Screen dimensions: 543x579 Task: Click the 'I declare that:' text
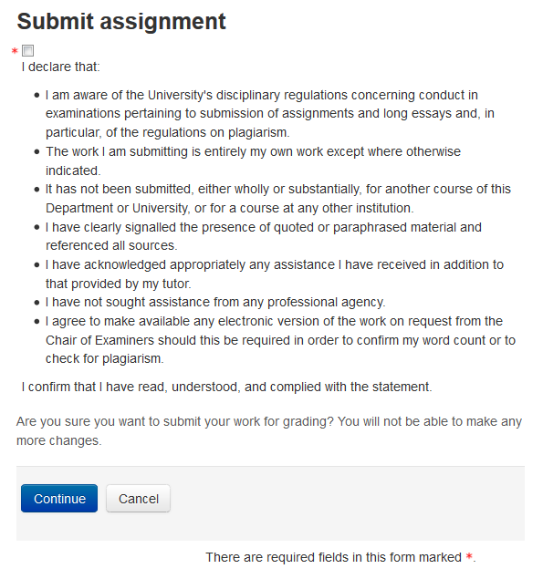tap(60, 67)
